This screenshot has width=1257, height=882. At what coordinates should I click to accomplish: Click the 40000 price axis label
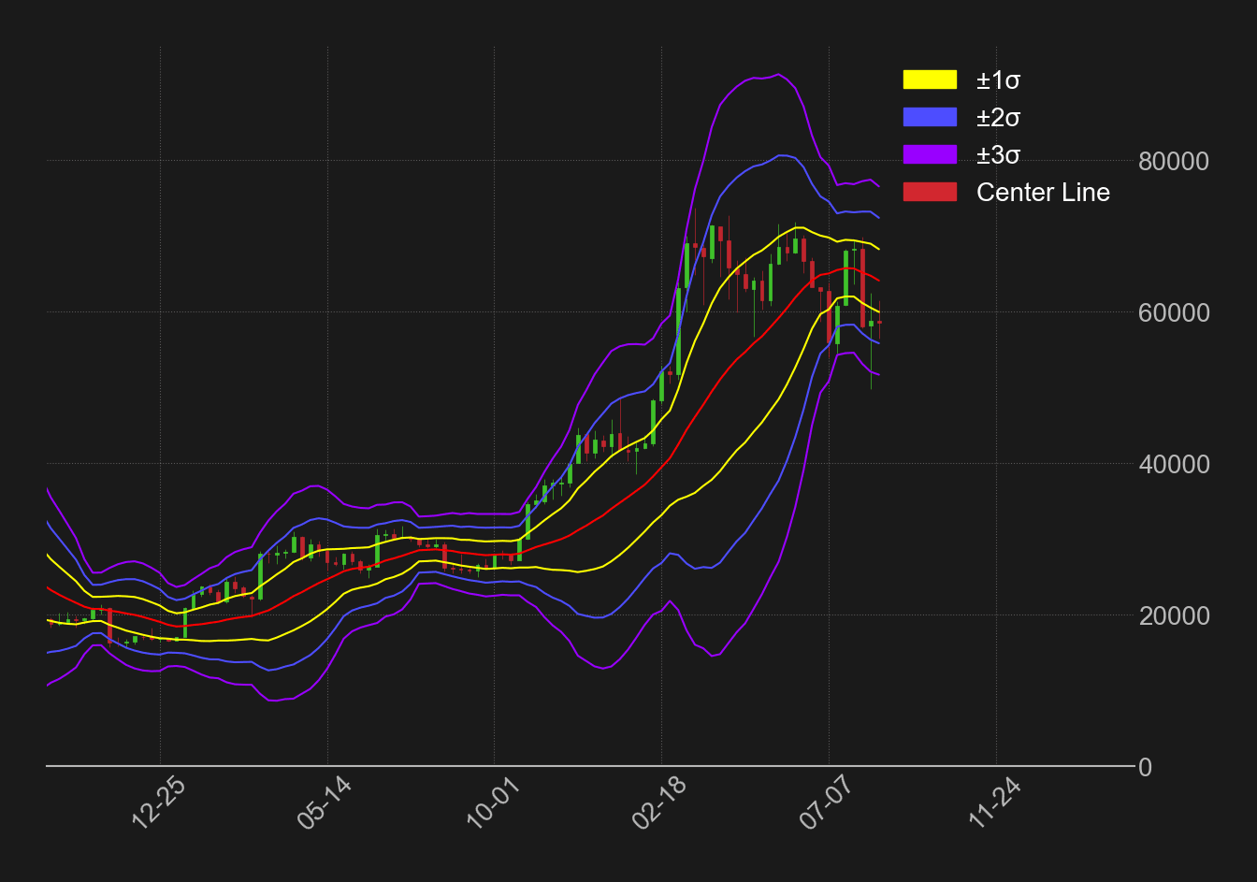tap(1173, 464)
